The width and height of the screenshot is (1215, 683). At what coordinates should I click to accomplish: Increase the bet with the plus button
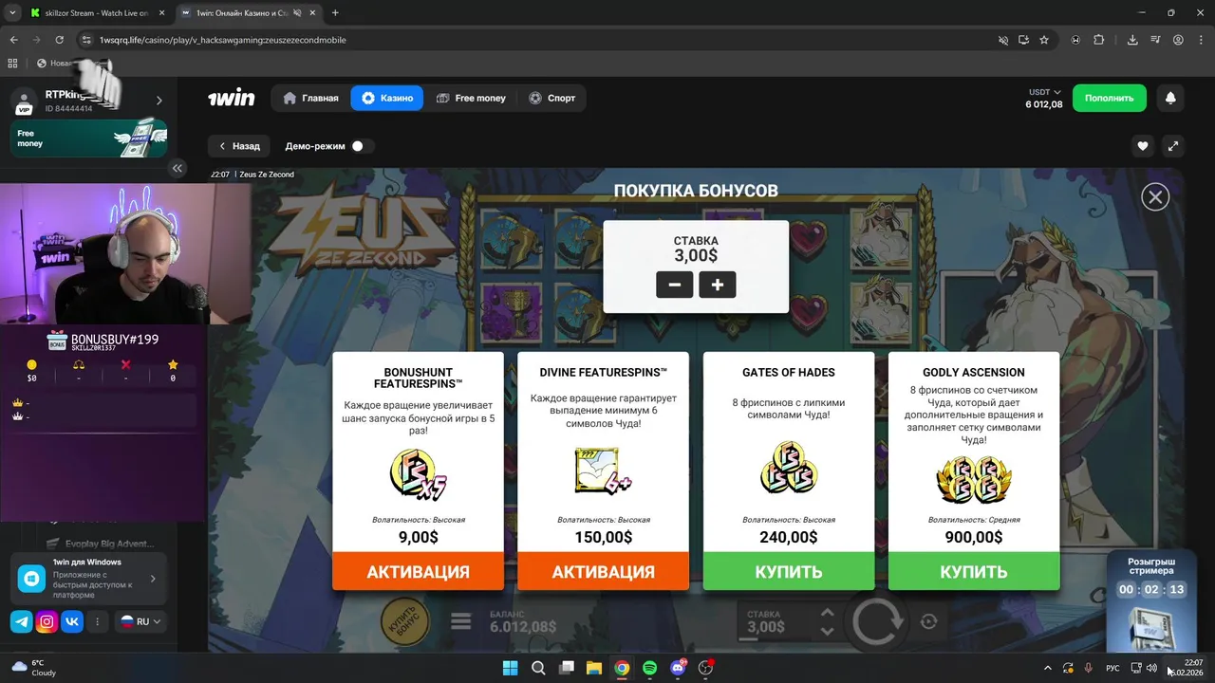pos(718,285)
